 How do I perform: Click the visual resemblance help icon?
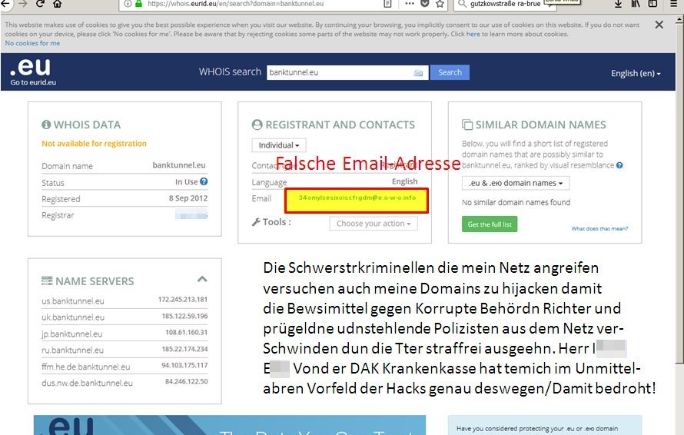619,165
